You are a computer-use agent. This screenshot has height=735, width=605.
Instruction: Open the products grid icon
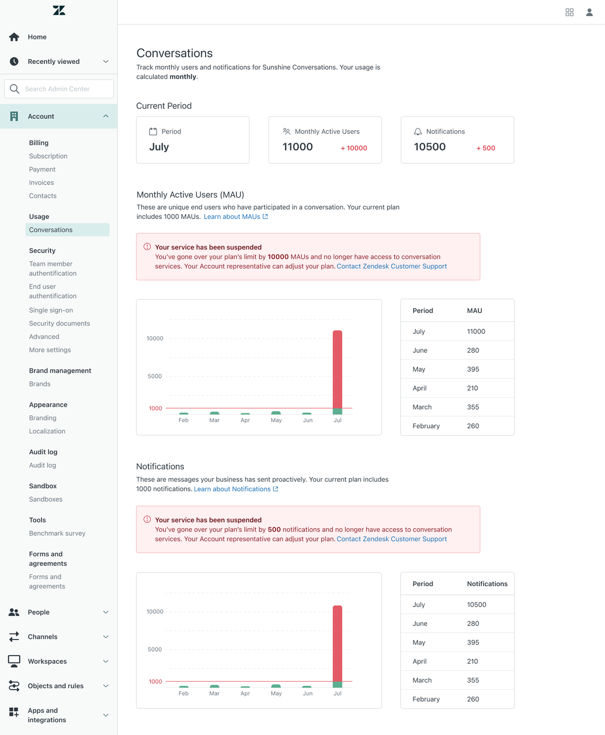[569, 12]
